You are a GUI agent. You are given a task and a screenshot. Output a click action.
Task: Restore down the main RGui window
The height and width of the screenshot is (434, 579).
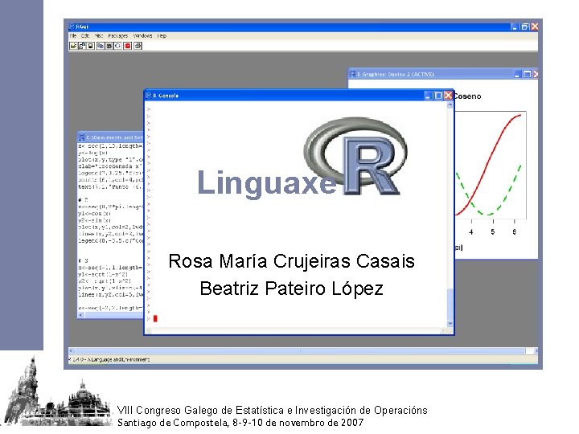pos(524,27)
